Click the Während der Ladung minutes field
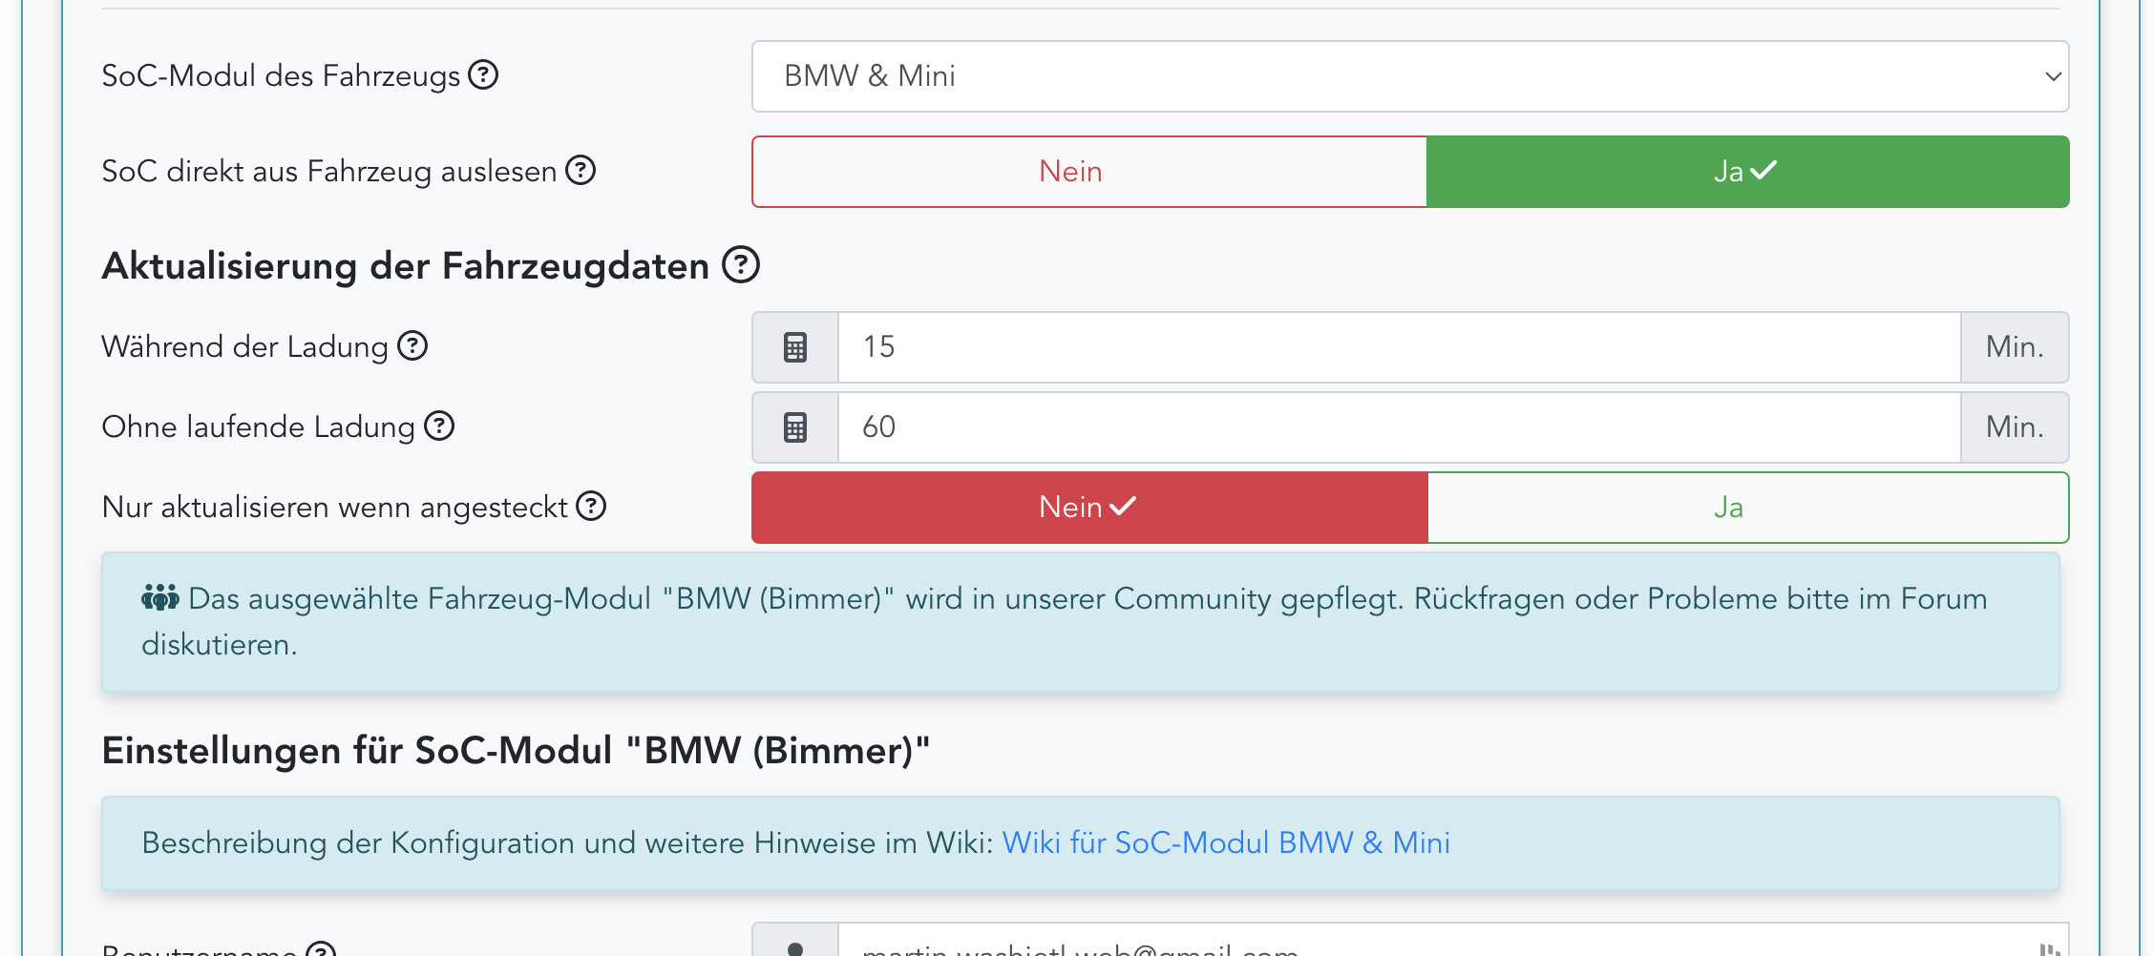2154x956 pixels. click(1399, 347)
